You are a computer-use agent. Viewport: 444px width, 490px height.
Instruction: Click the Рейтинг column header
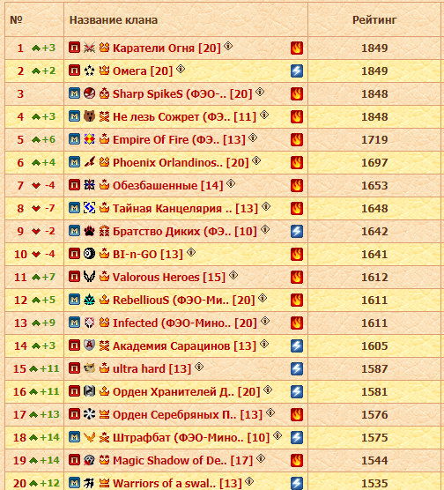[374, 20]
